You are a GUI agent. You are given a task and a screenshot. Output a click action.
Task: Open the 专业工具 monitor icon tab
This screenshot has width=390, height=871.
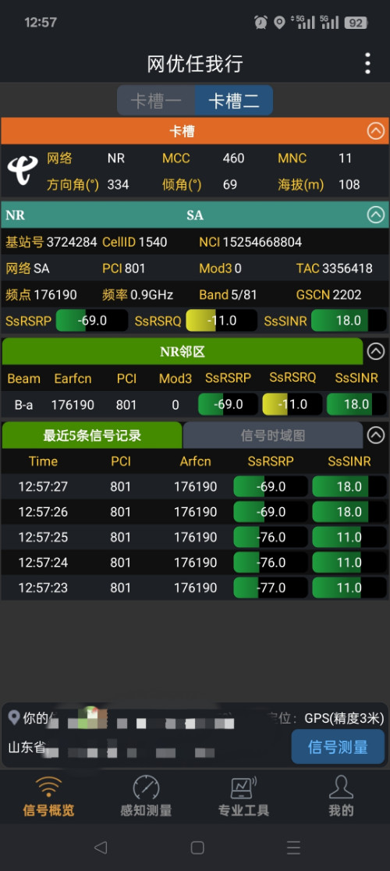(243, 796)
